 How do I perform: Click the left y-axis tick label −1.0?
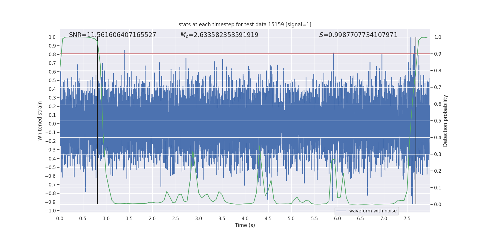(x=50, y=211)
